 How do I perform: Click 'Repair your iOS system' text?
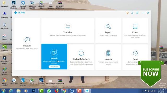[108, 35]
